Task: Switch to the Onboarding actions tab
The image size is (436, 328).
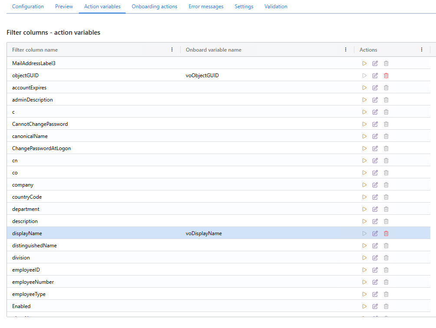Action: [x=154, y=7]
